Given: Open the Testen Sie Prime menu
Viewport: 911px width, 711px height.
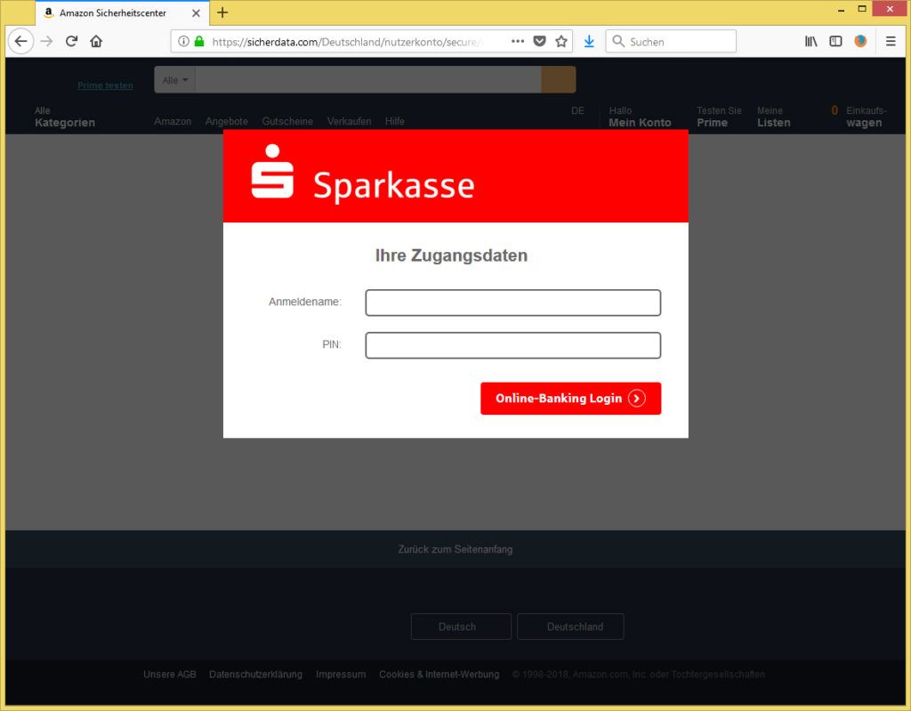Looking at the screenshot, I should coord(719,117).
